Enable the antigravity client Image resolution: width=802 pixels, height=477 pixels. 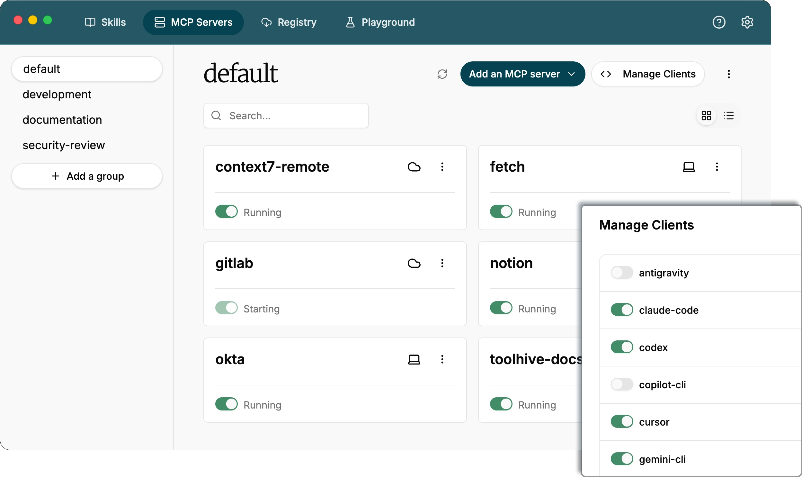click(622, 273)
